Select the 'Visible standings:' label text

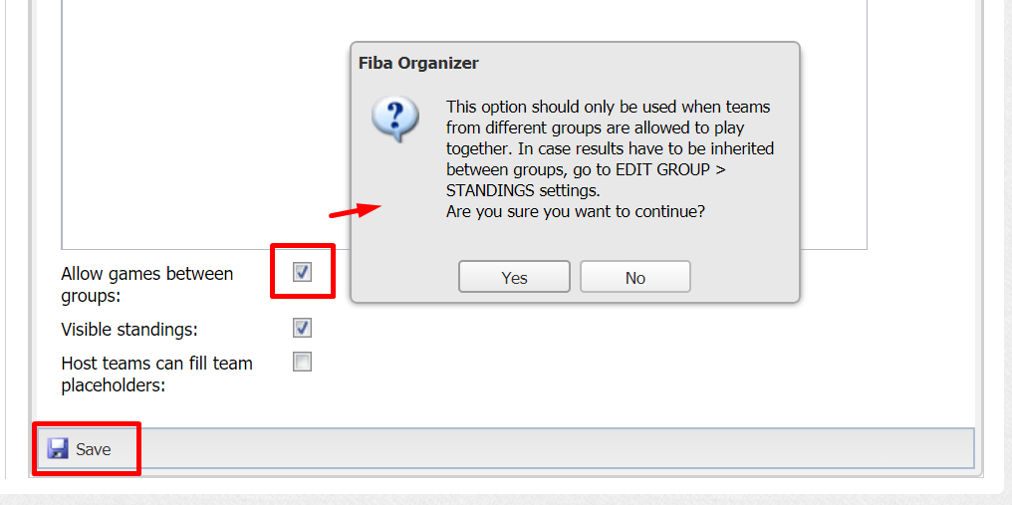click(x=129, y=330)
